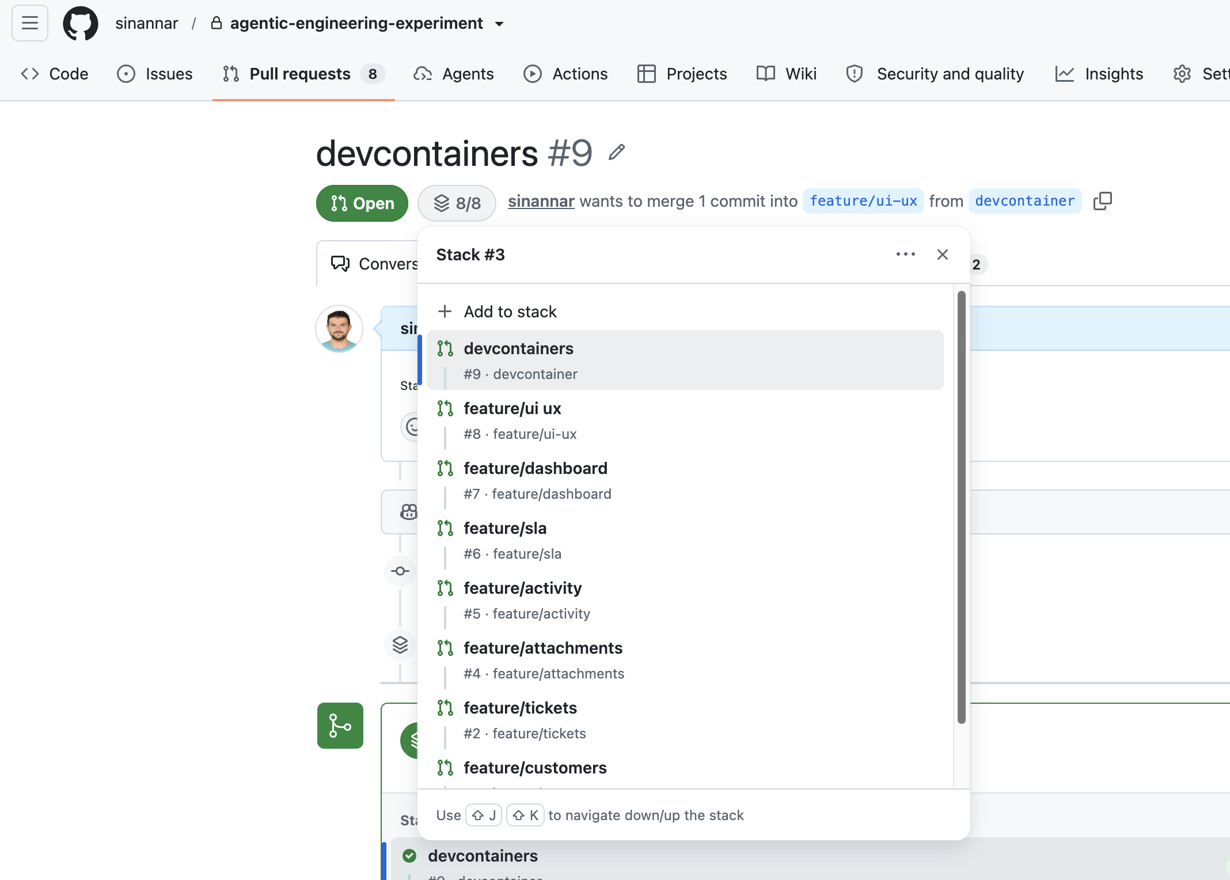Click the 8 pull requests counter badge

373,74
